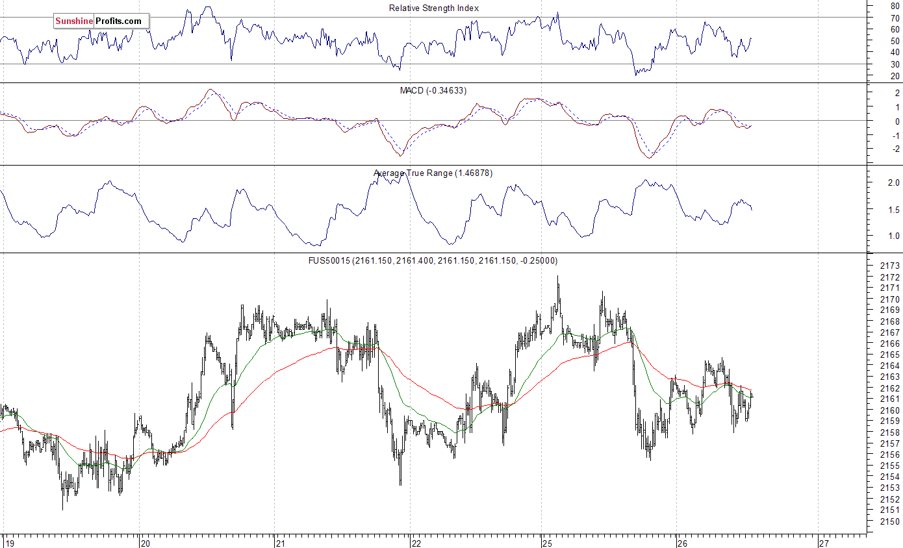Viewport: 903px width, 548px height.
Task: Click the RSI 80 scale label
Action: (895, 6)
